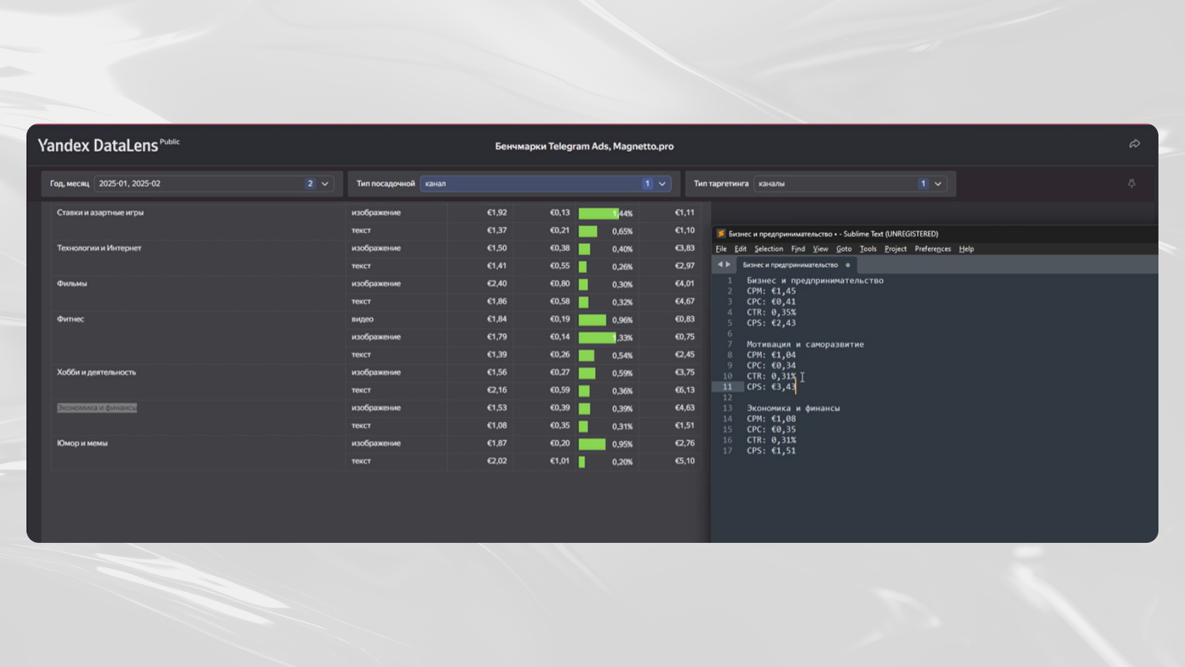Click the count badge 2 in date filter
Screen dimensions: 1185x667
(310, 183)
